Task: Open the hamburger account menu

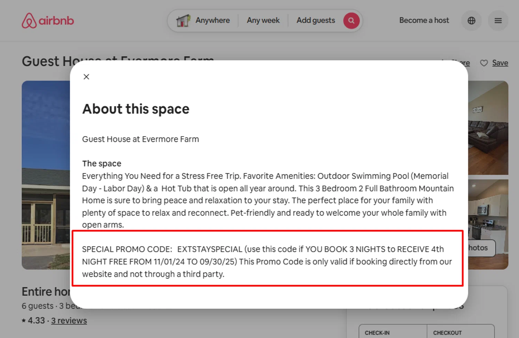Action: pos(498,21)
